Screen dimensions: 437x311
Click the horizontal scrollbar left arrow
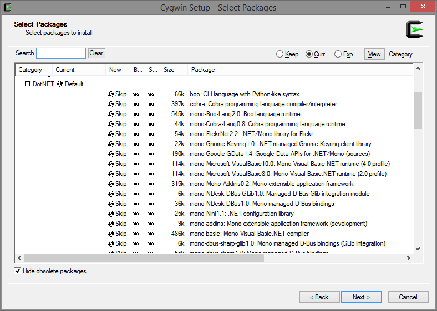pyautogui.click(x=19, y=258)
